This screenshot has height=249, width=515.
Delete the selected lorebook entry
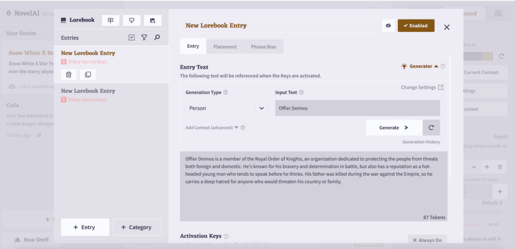(68, 75)
